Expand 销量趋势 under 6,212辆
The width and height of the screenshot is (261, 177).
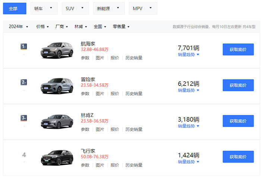pyautogui.click(x=189, y=90)
